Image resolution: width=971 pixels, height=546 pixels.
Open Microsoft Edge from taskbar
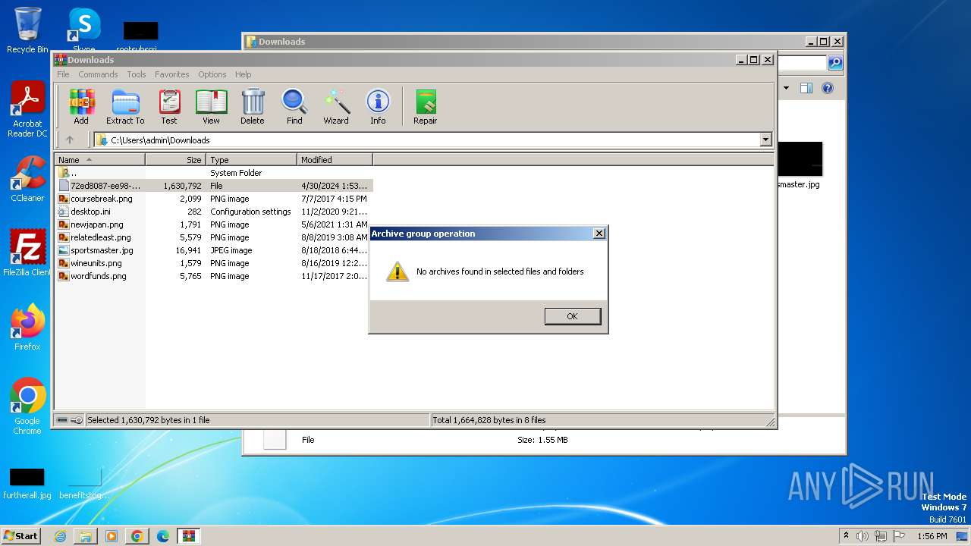coord(163,536)
